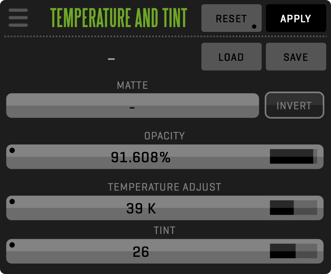
Task: Click the MATTE label text
Action: (132, 86)
